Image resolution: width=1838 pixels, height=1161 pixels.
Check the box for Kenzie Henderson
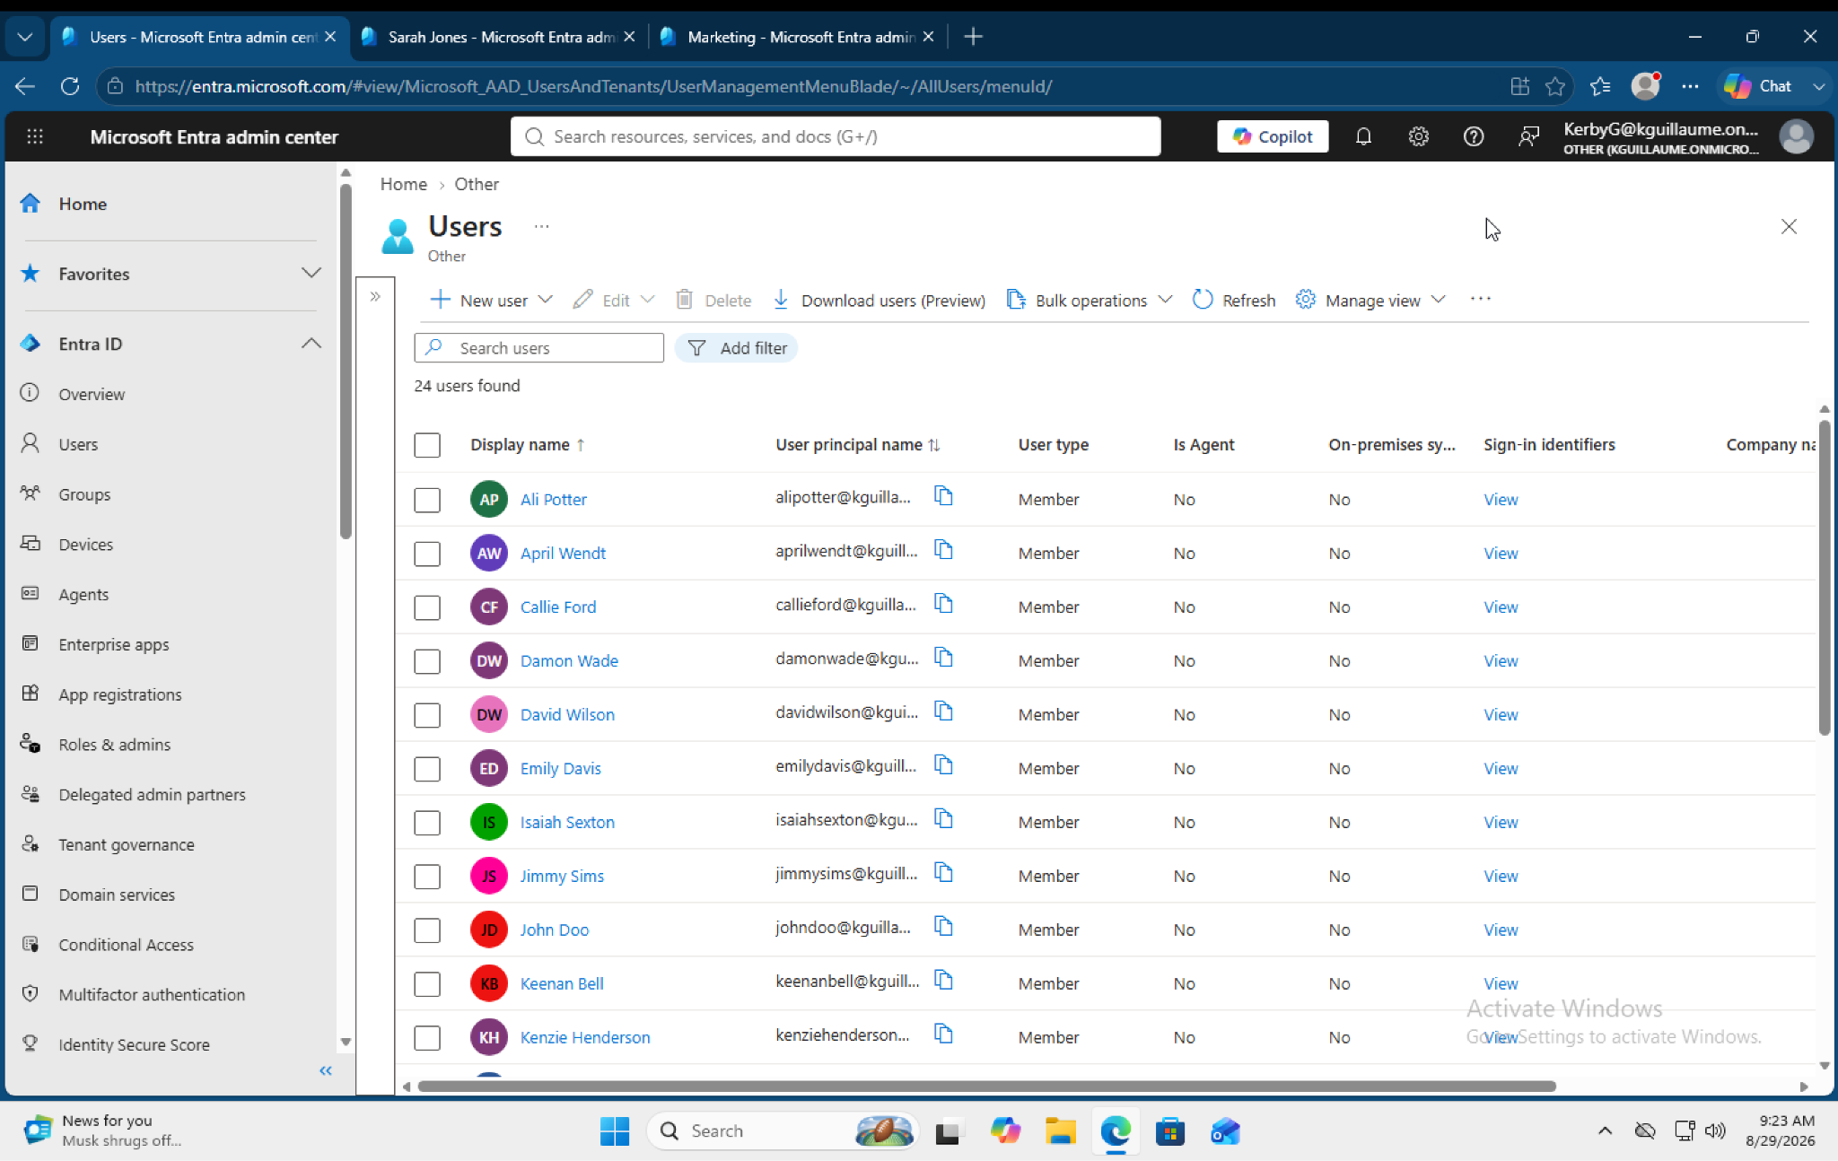[x=427, y=1037]
